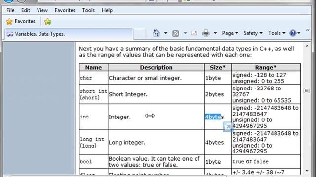Click the Favorites star button

(x=21, y=21)
